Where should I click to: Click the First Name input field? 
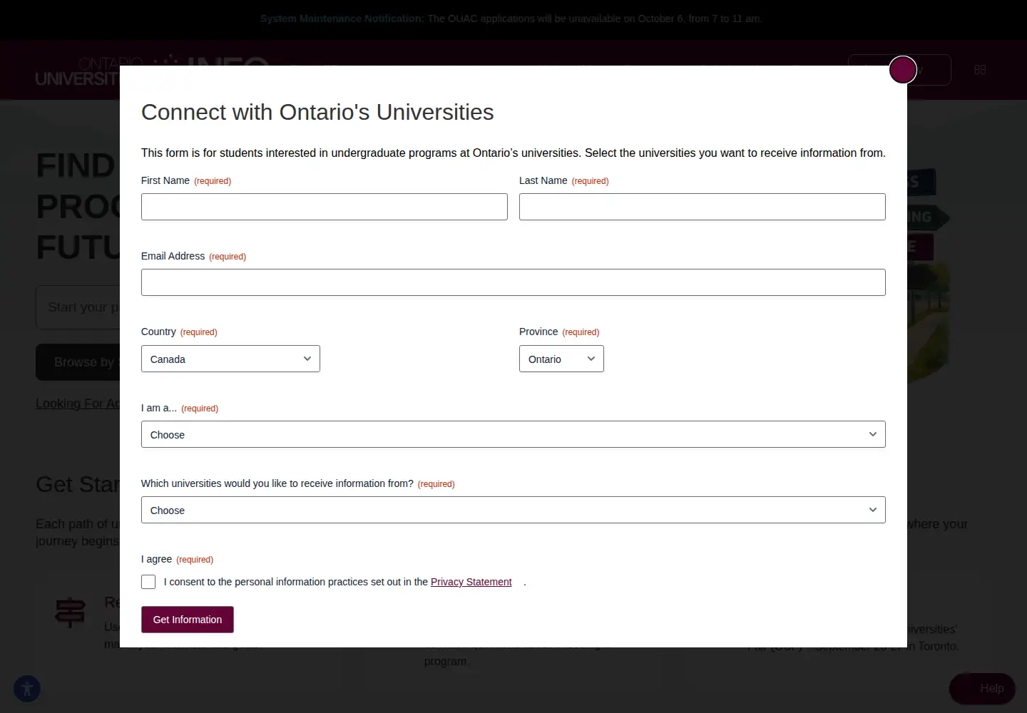[x=325, y=207]
